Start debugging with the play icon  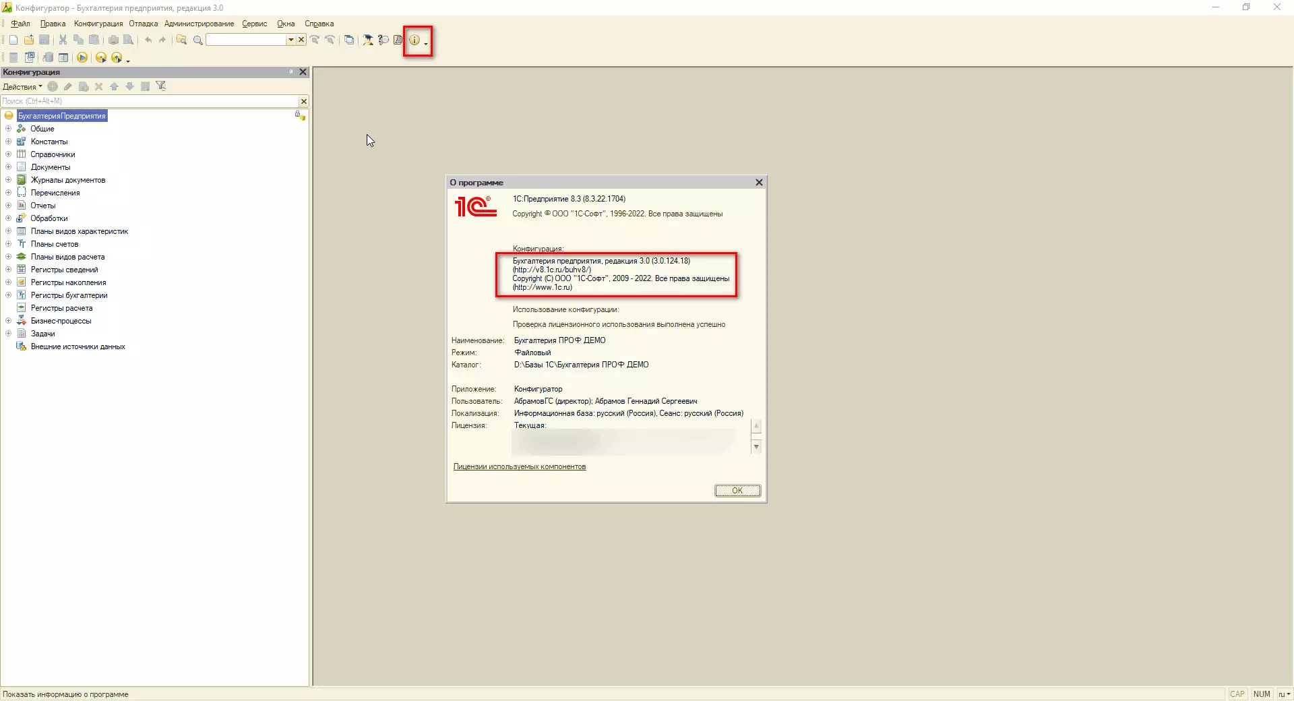(82, 57)
